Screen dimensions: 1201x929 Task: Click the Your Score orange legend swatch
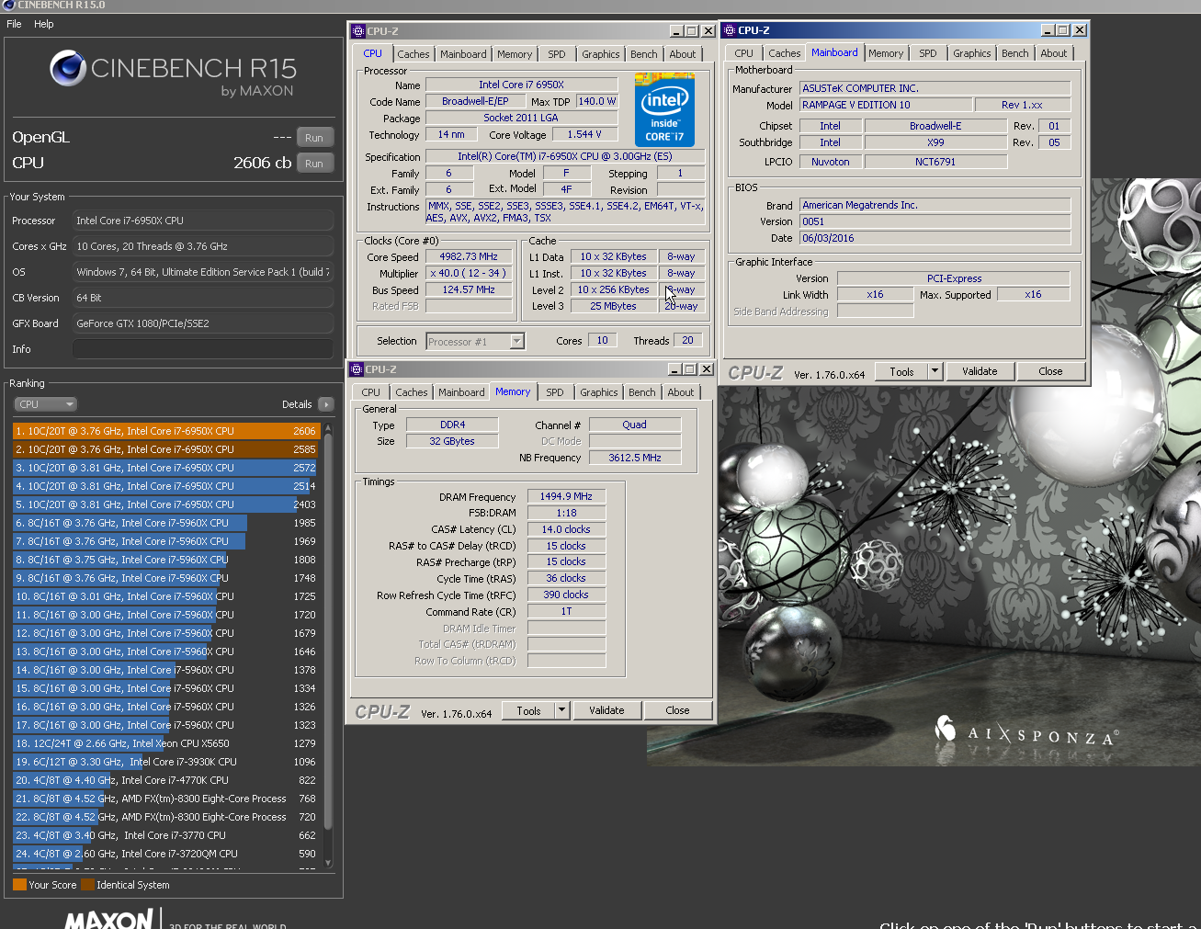pos(19,885)
